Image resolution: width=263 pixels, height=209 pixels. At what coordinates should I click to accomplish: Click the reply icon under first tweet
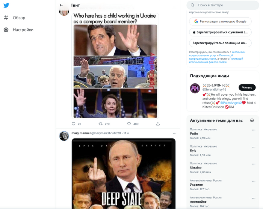(74, 124)
